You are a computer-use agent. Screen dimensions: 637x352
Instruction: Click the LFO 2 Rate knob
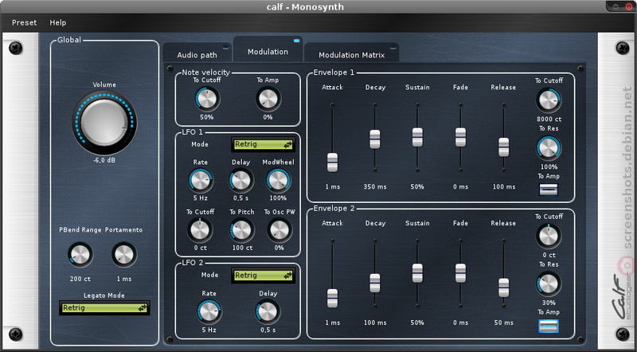[209, 311]
